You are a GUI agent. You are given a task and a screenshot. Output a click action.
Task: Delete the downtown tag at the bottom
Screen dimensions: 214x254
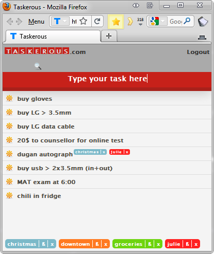(106, 244)
